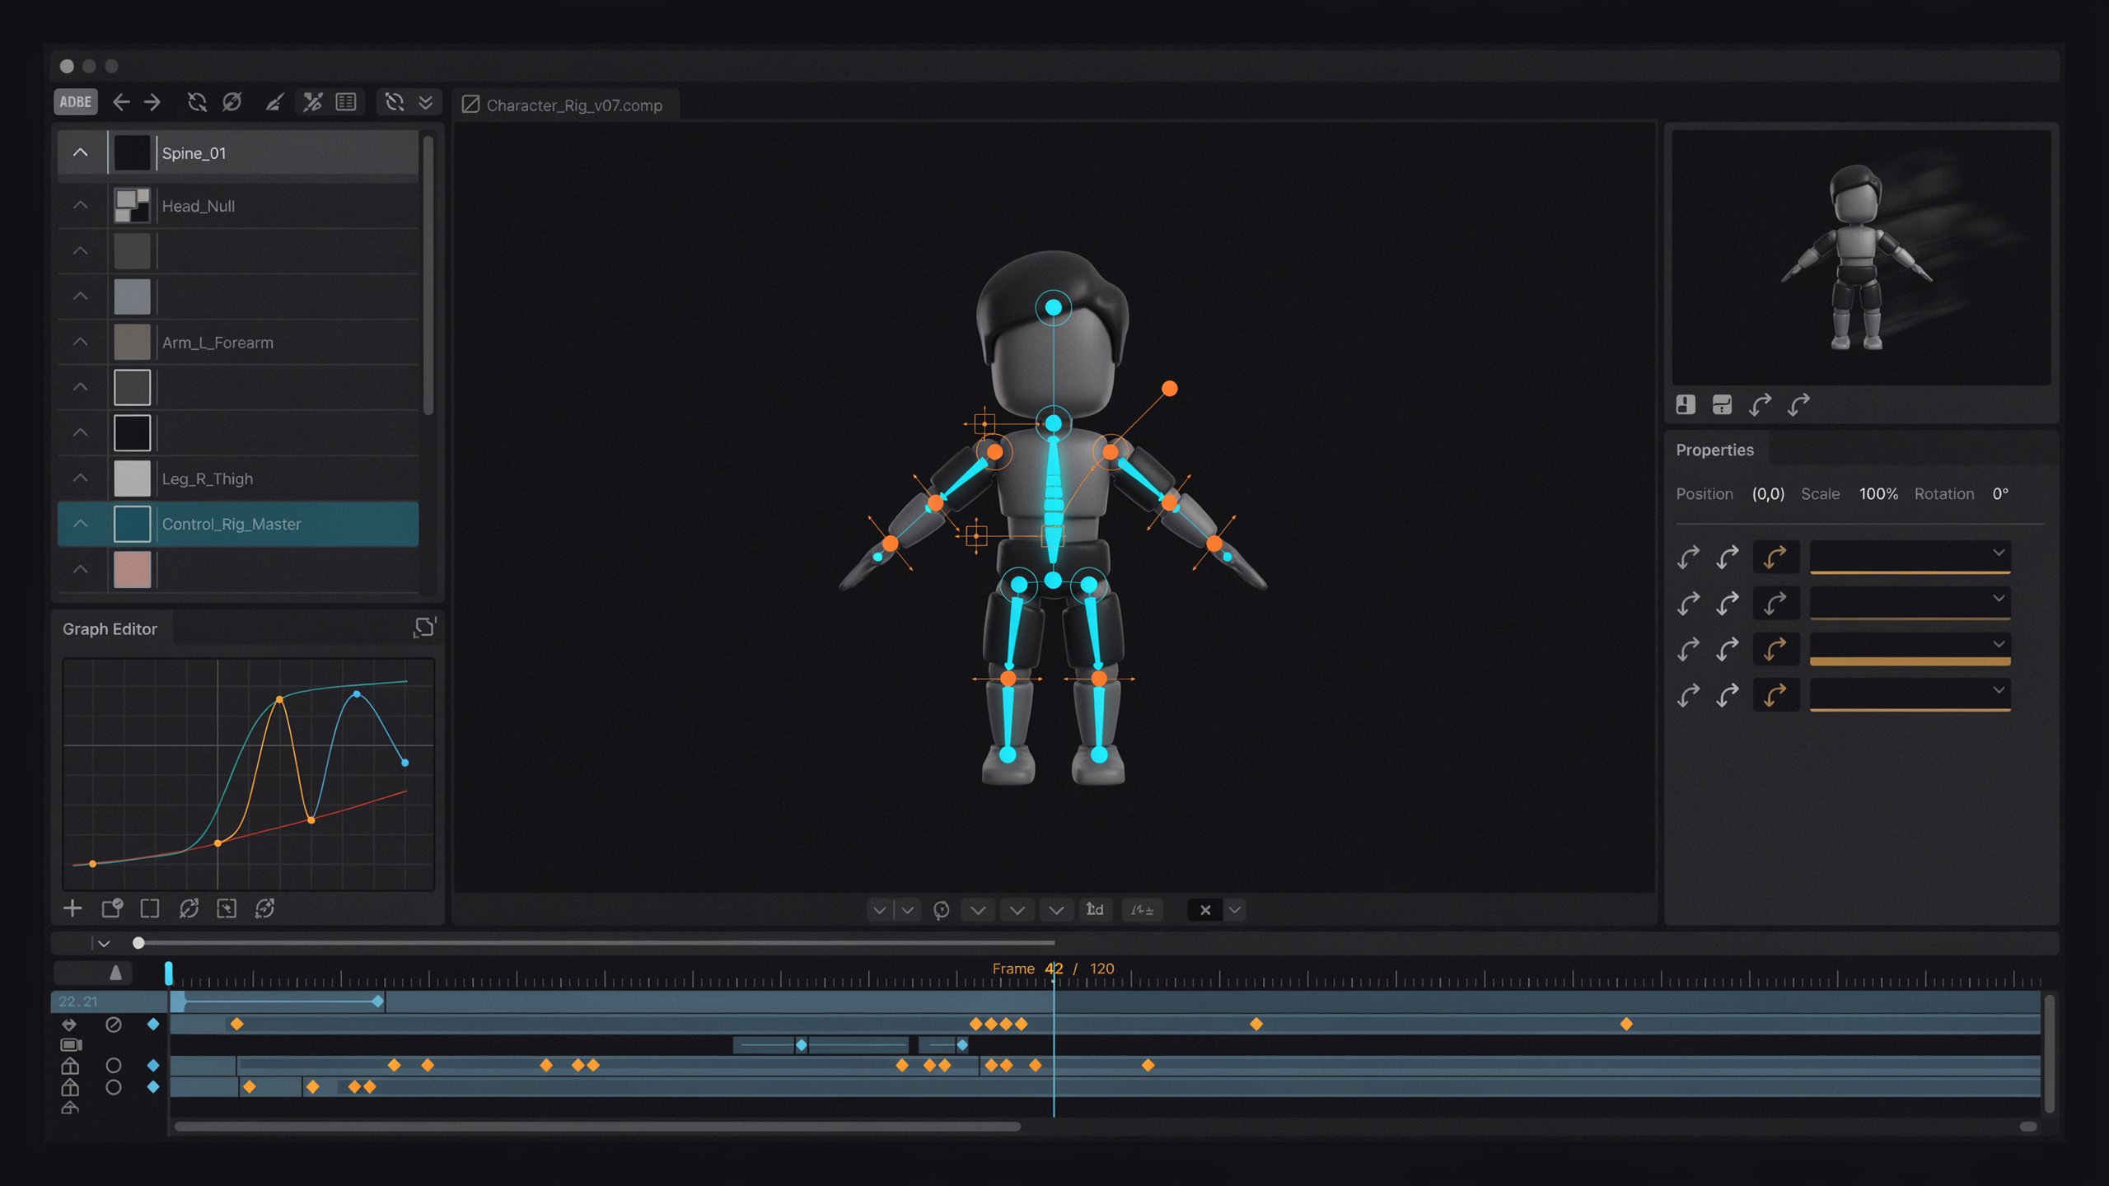
Task: Edit the Rotation value 0°
Action: (x=2000, y=494)
